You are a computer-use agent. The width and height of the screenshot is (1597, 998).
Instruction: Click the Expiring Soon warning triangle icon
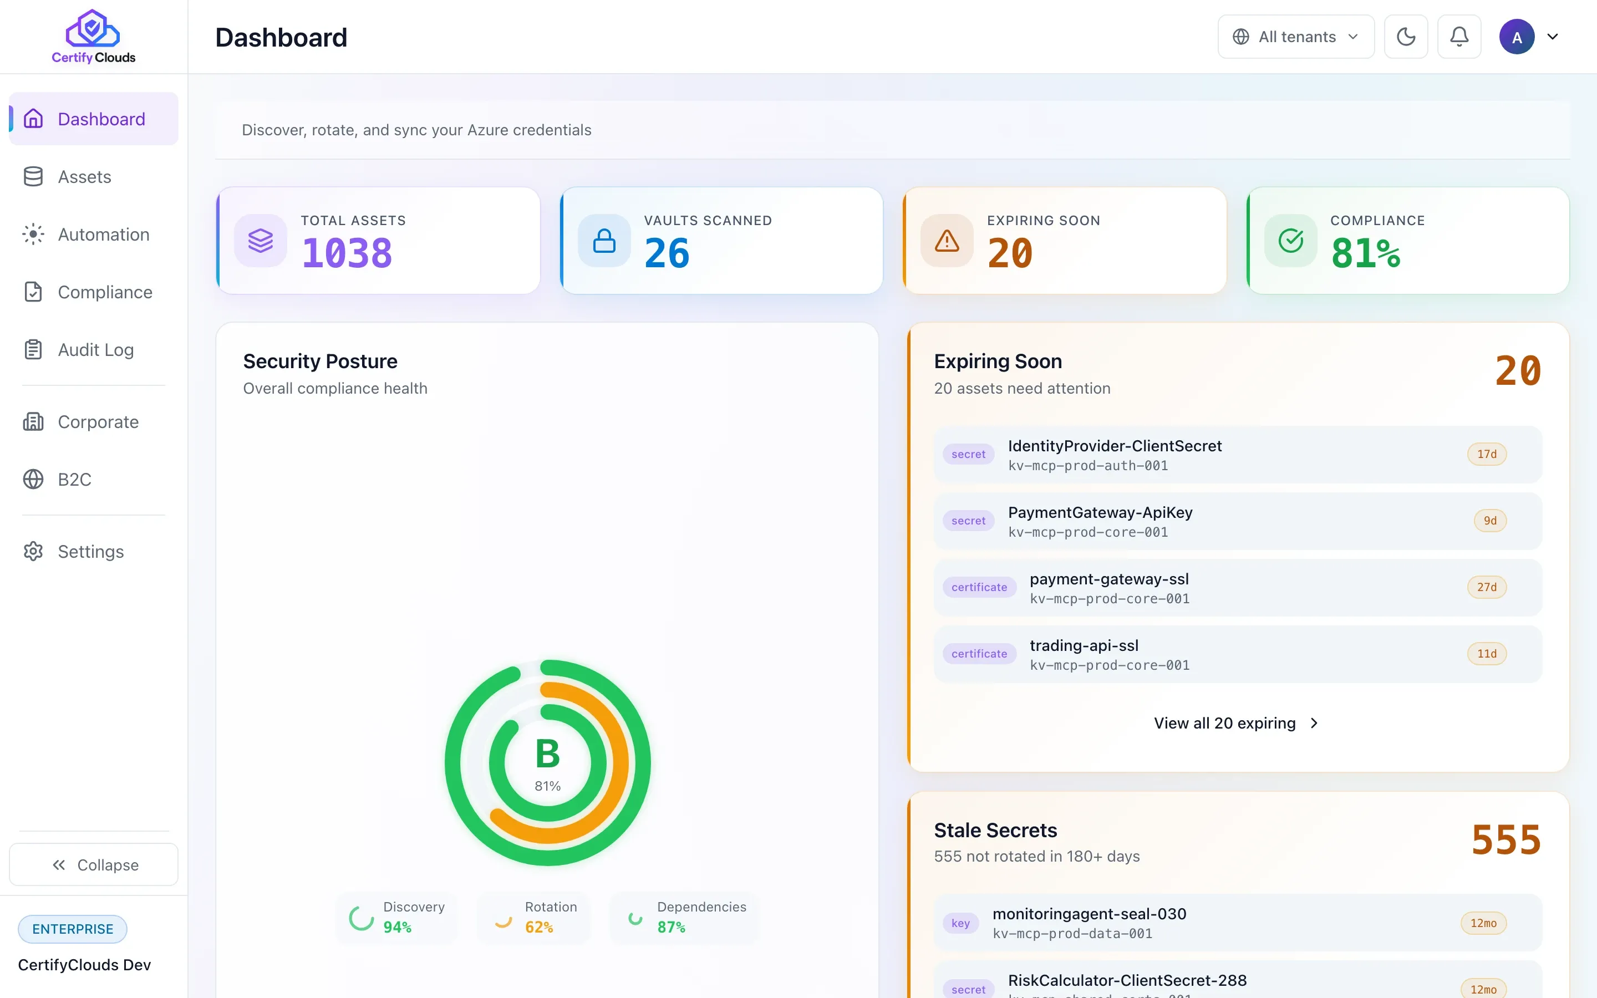click(x=947, y=241)
